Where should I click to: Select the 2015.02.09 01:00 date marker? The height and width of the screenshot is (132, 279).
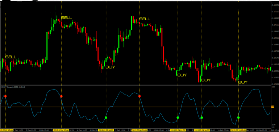178,130
